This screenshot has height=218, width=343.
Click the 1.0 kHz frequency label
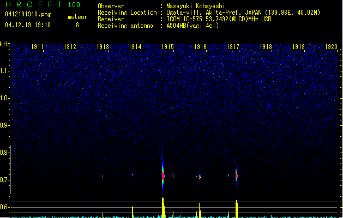pyautogui.click(x=4, y=98)
